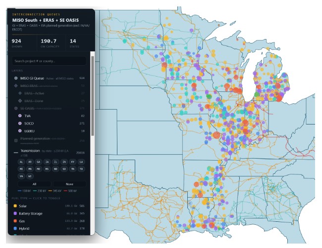322x248 pixels.
Task: Click the Gas project count 268
Action: [x=82, y=221]
